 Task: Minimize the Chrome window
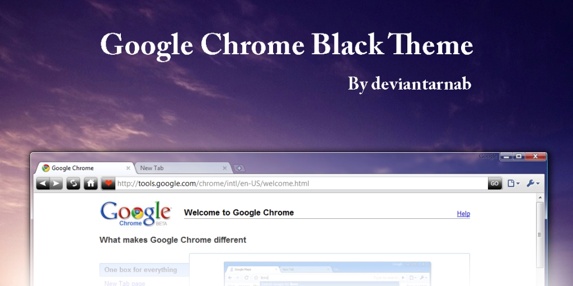[x=506, y=157]
